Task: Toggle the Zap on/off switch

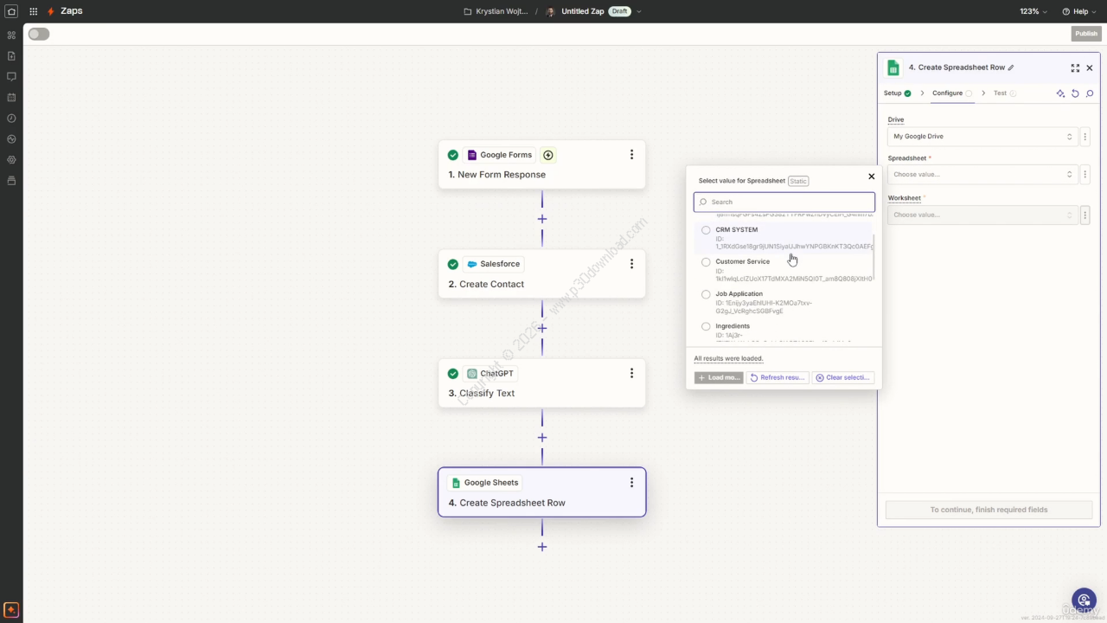Action: (38, 34)
